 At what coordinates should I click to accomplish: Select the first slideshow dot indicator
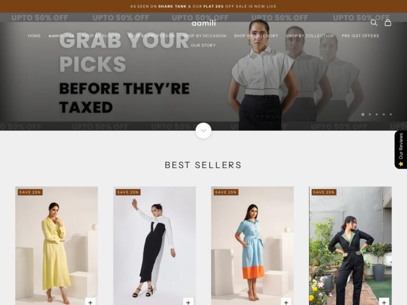(x=362, y=114)
